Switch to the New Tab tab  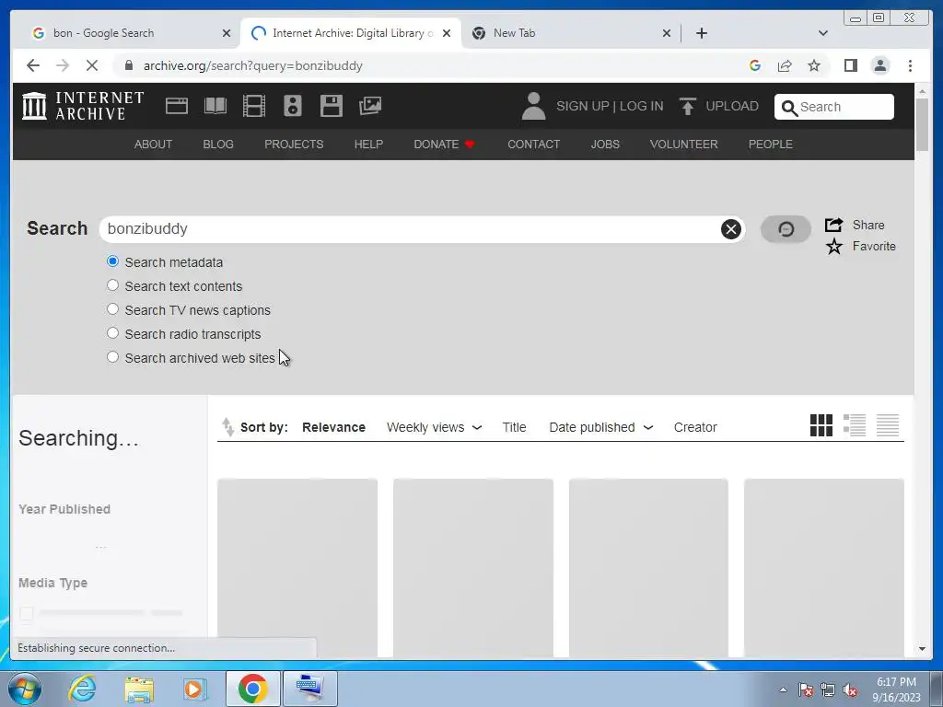pyautogui.click(x=570, y=33)
